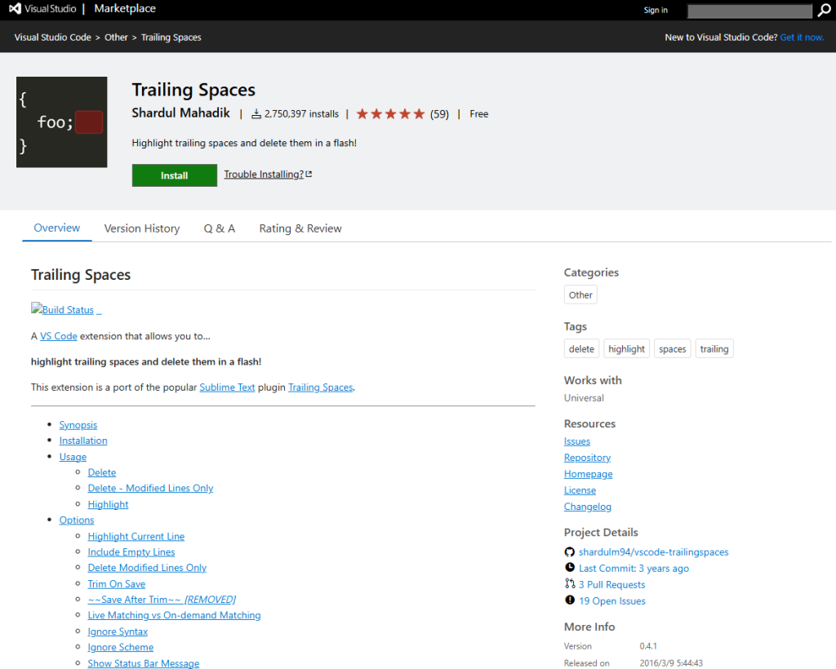This screenshot has height=669, width=836.
Task: Select the highlight tag
Action: pos(626,349)
